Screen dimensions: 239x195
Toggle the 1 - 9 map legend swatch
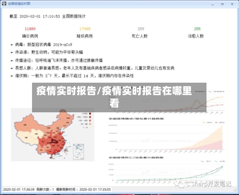pyautogui.click(x=90, y=128)
